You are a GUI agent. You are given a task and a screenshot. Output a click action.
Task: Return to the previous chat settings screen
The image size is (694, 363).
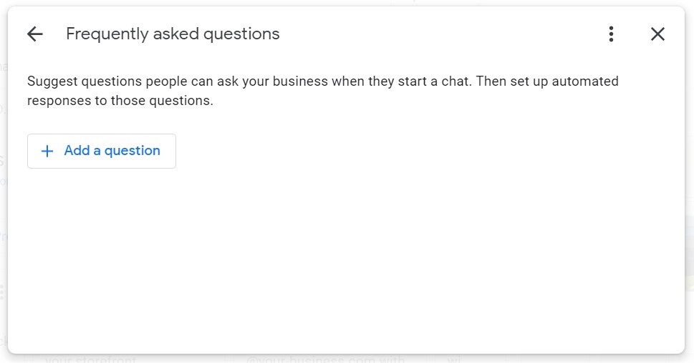pos(34,34)
